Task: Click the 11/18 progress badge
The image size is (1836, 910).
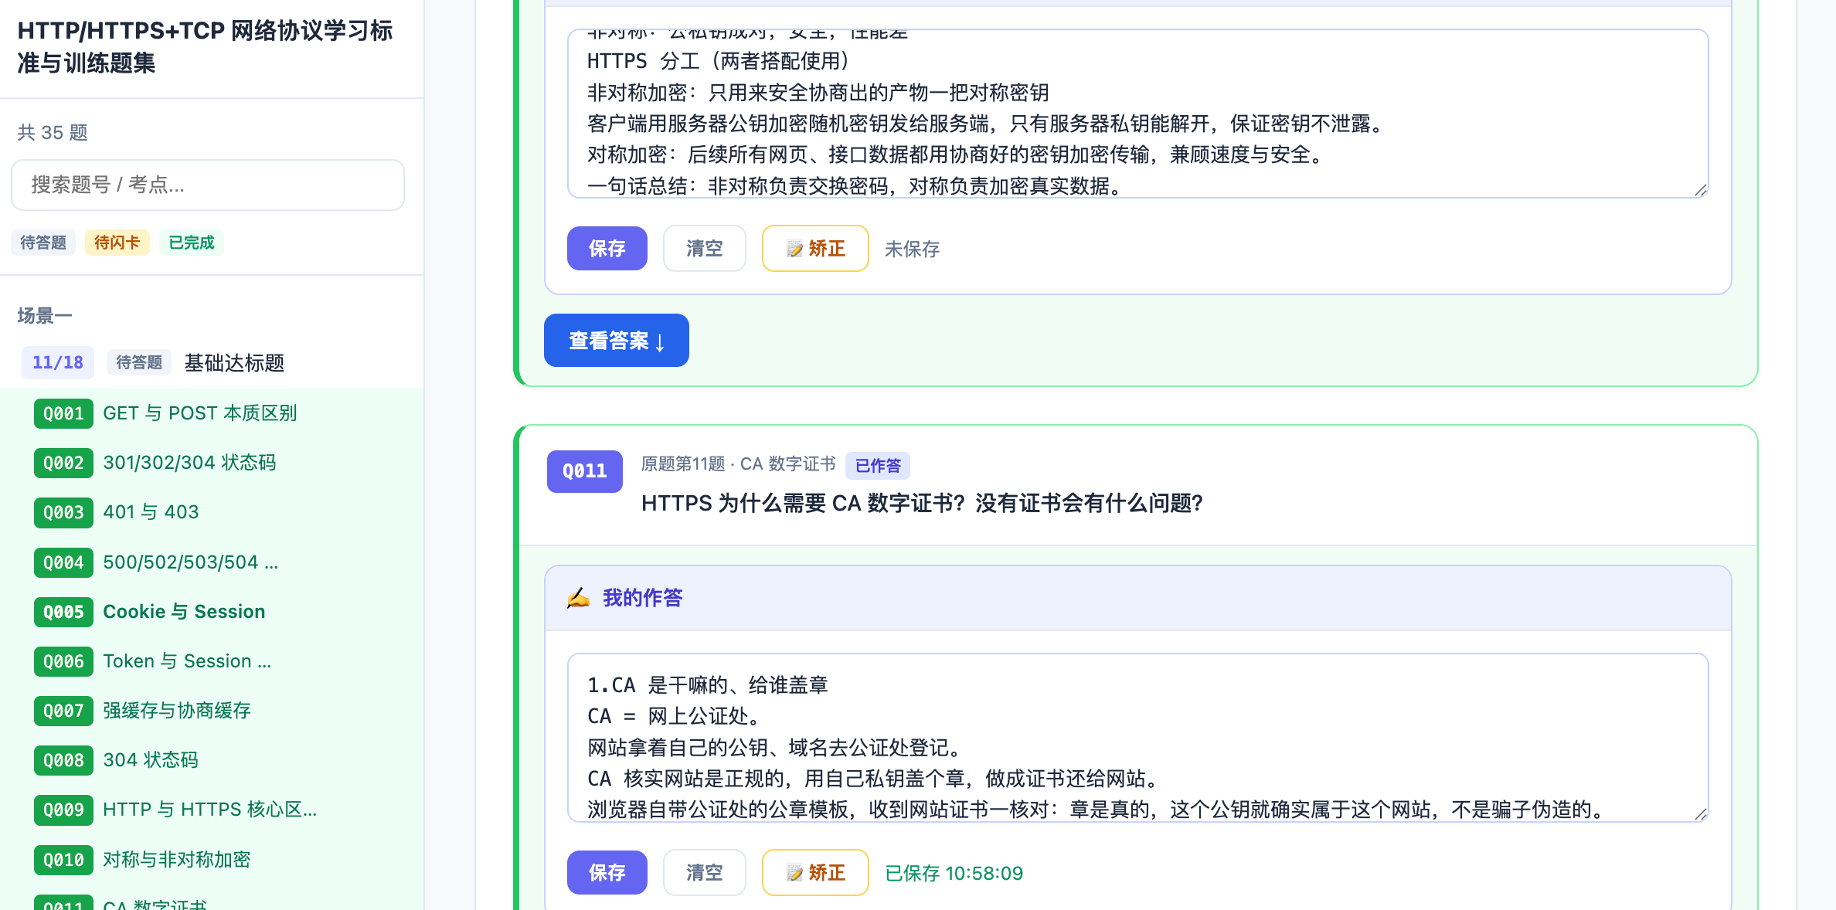Action: pos(58,362)
